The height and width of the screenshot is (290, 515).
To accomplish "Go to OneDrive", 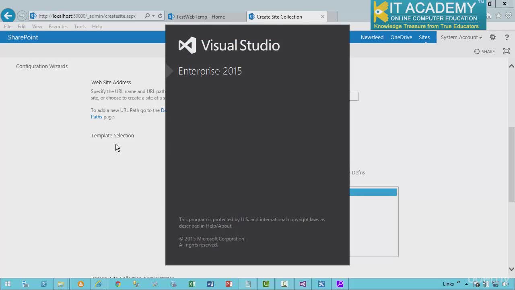I will click(x=401, y=37).
